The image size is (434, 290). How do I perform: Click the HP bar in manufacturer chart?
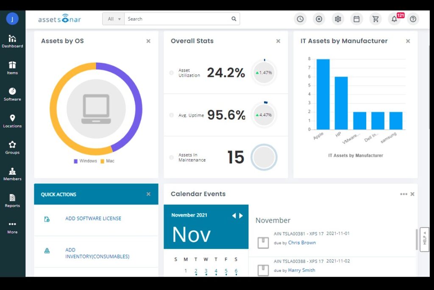[341, 103]
